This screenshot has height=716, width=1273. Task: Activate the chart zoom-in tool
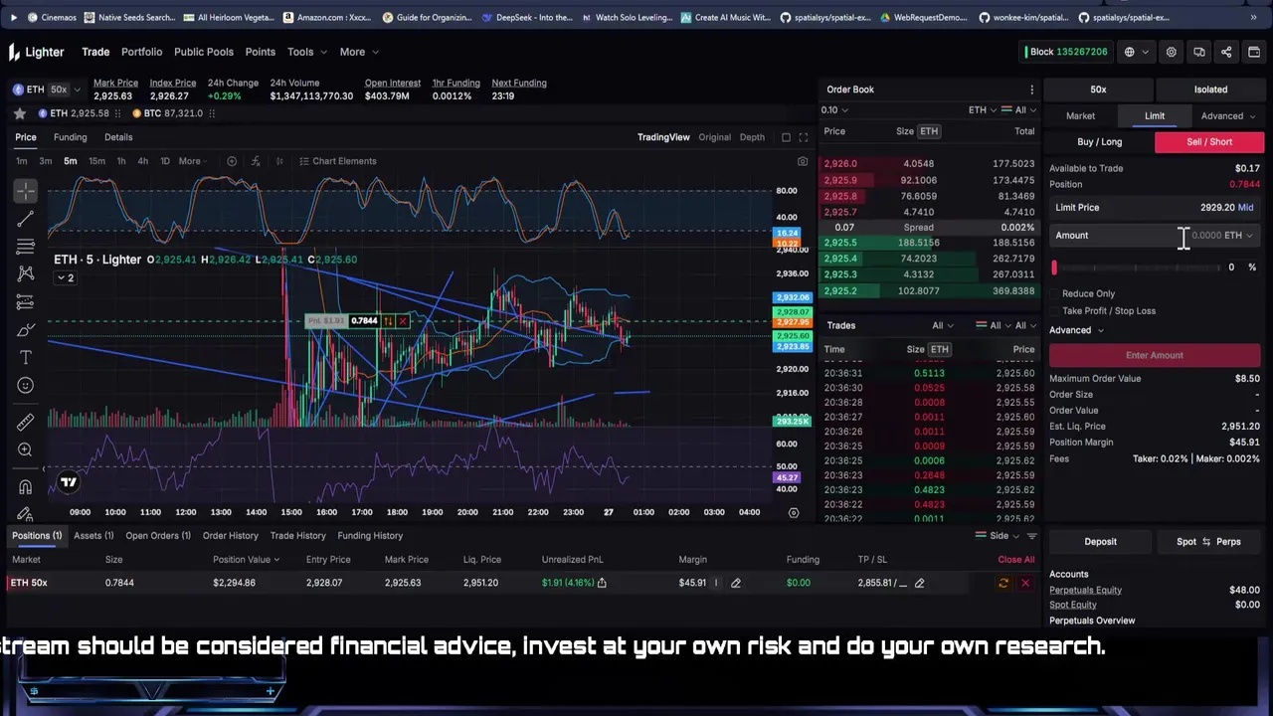tap(26, 449)
